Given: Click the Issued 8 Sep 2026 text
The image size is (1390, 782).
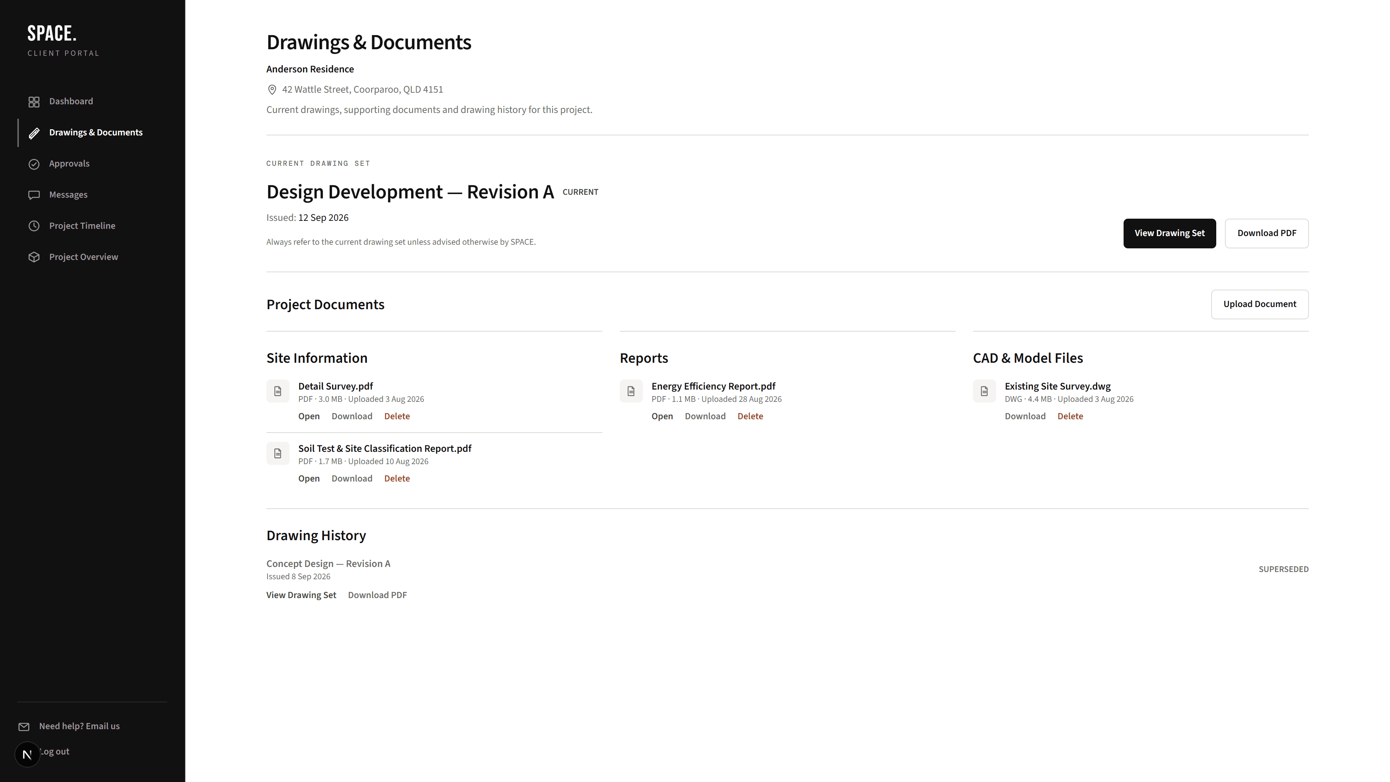Looking at the screenshot, I should [x=298, y=577].
